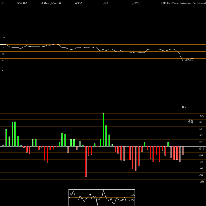206x206 pixels.
Task: Click the MR axis label 60
Action: tap(201, 129)
